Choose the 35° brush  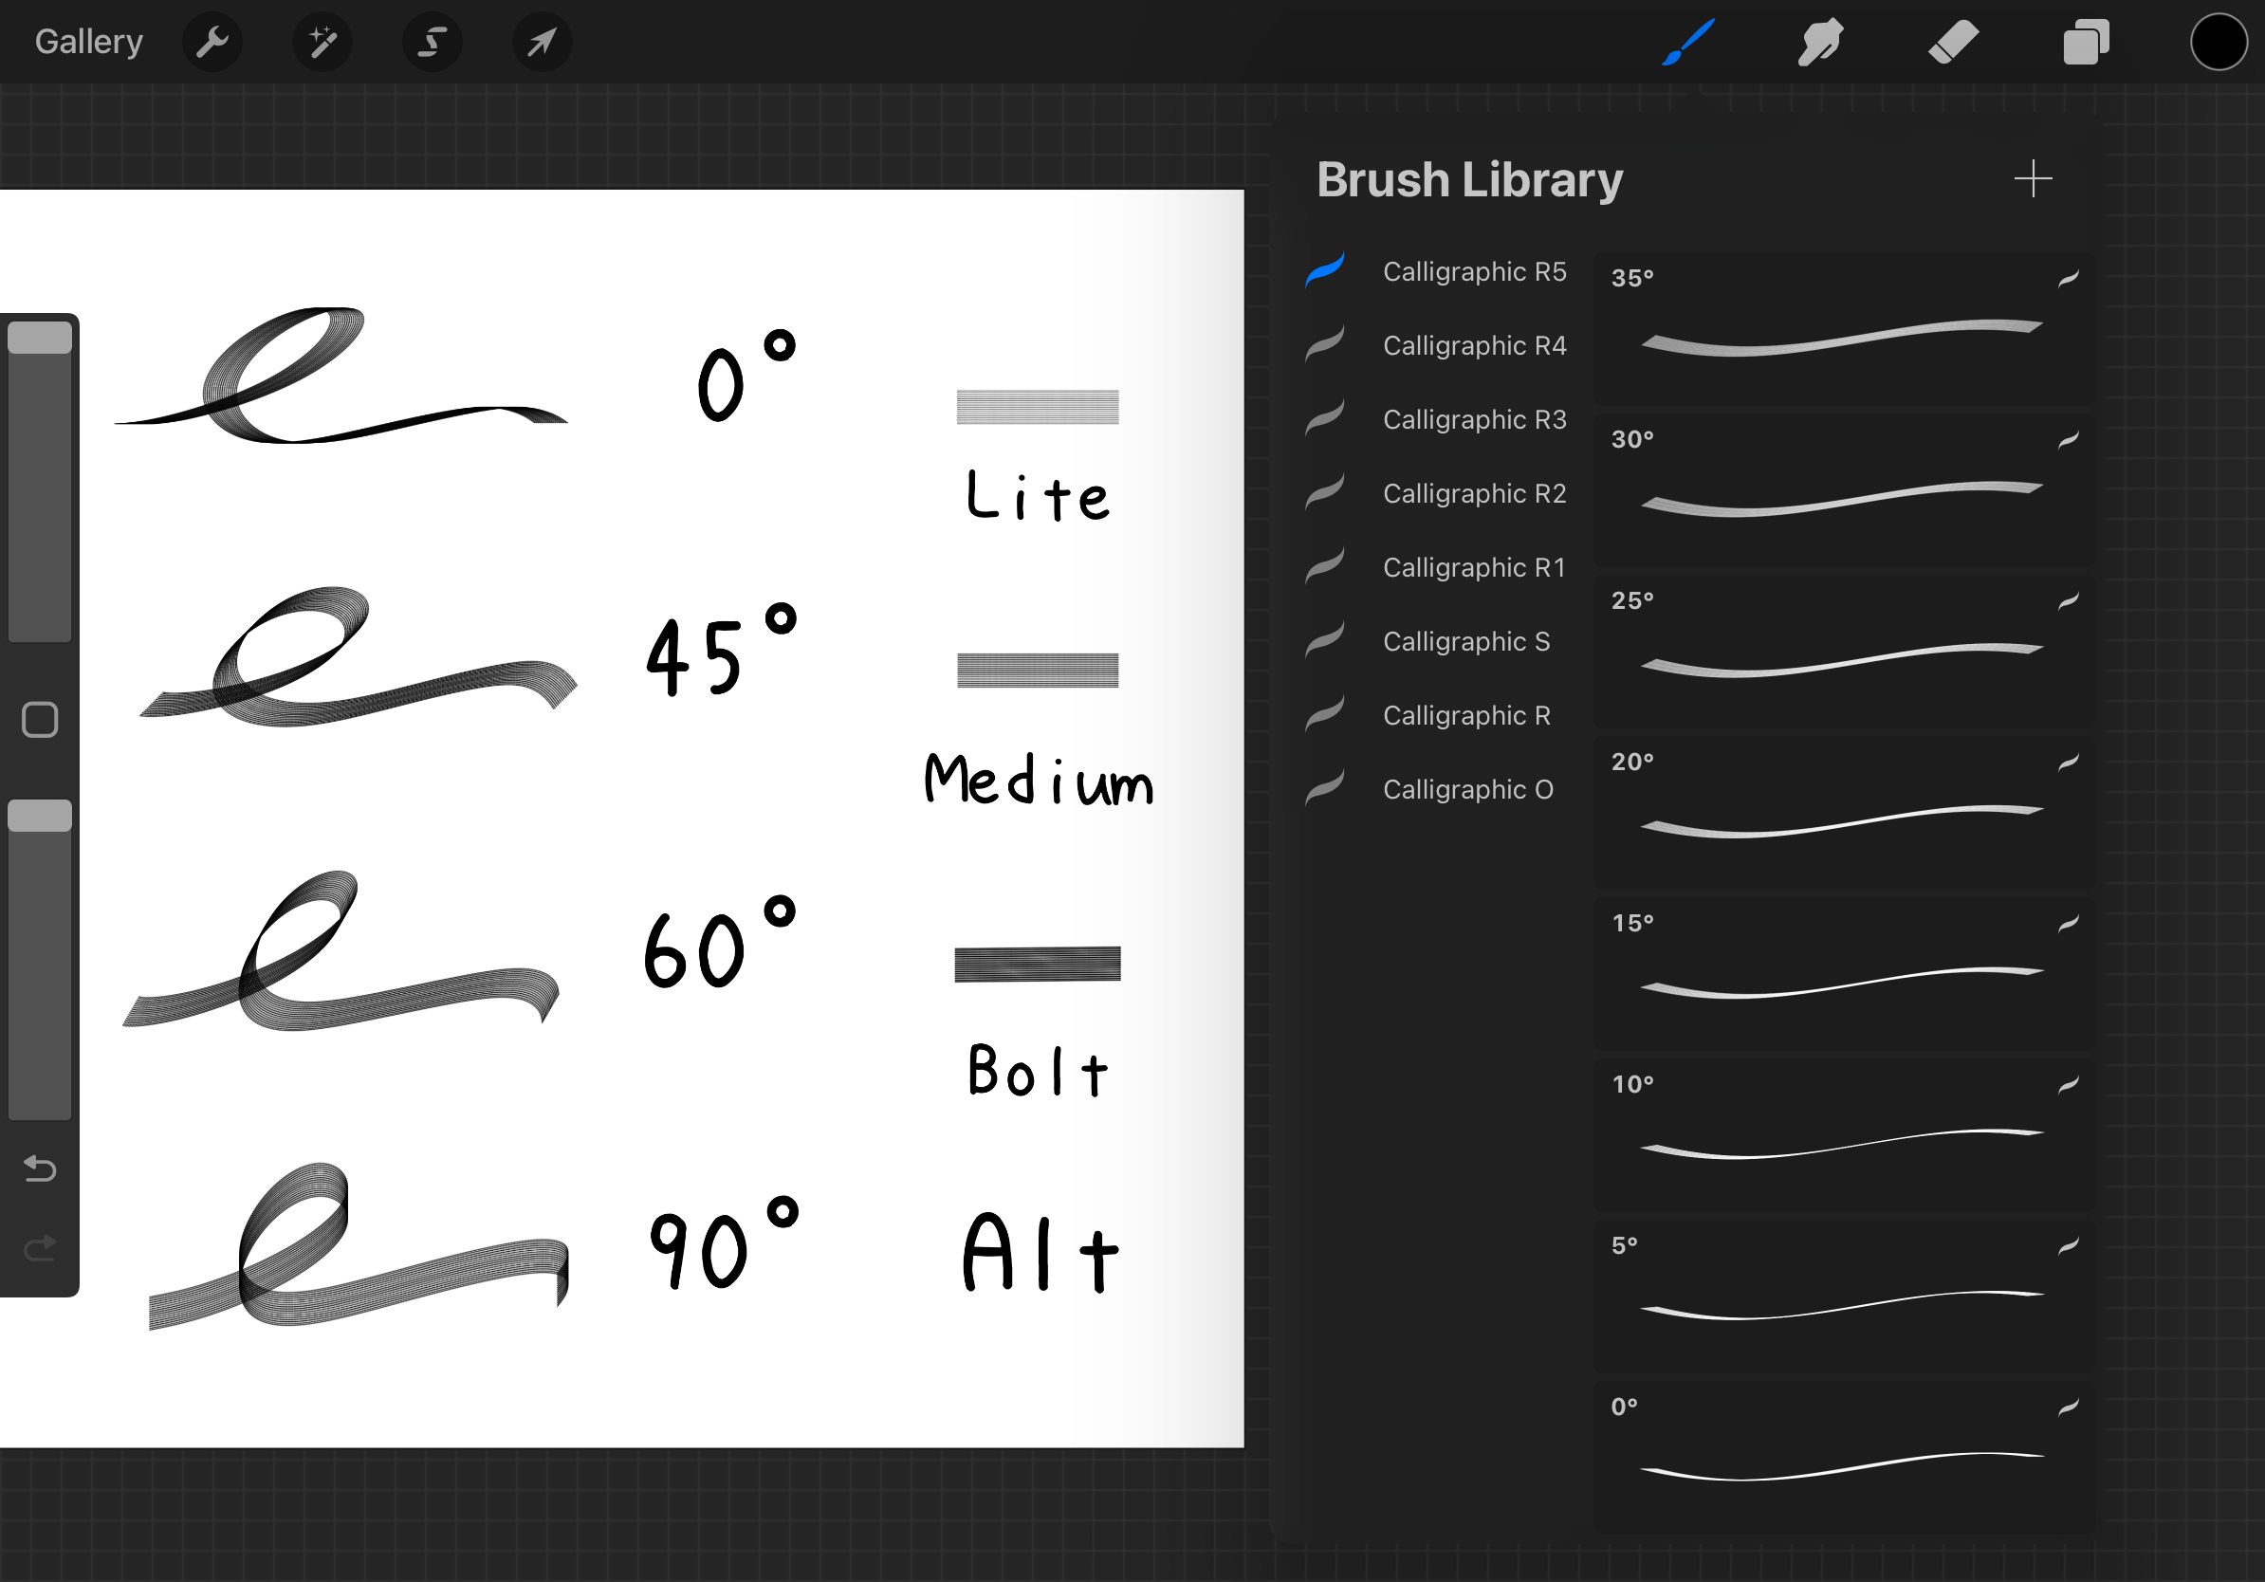click(x=1842, y=328)
